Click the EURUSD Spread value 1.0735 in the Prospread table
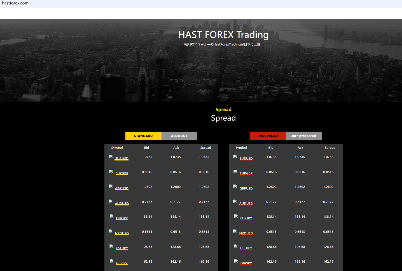Viewport: 402px width, 271px height. click(328, 157)
